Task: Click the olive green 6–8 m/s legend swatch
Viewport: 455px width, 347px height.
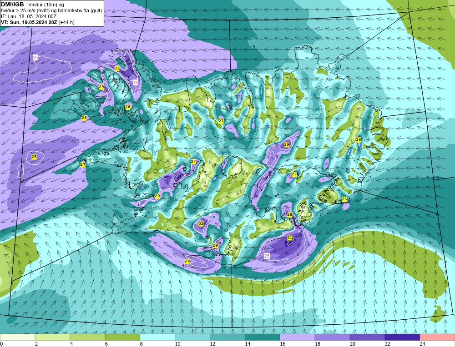Action: (122, 337)
